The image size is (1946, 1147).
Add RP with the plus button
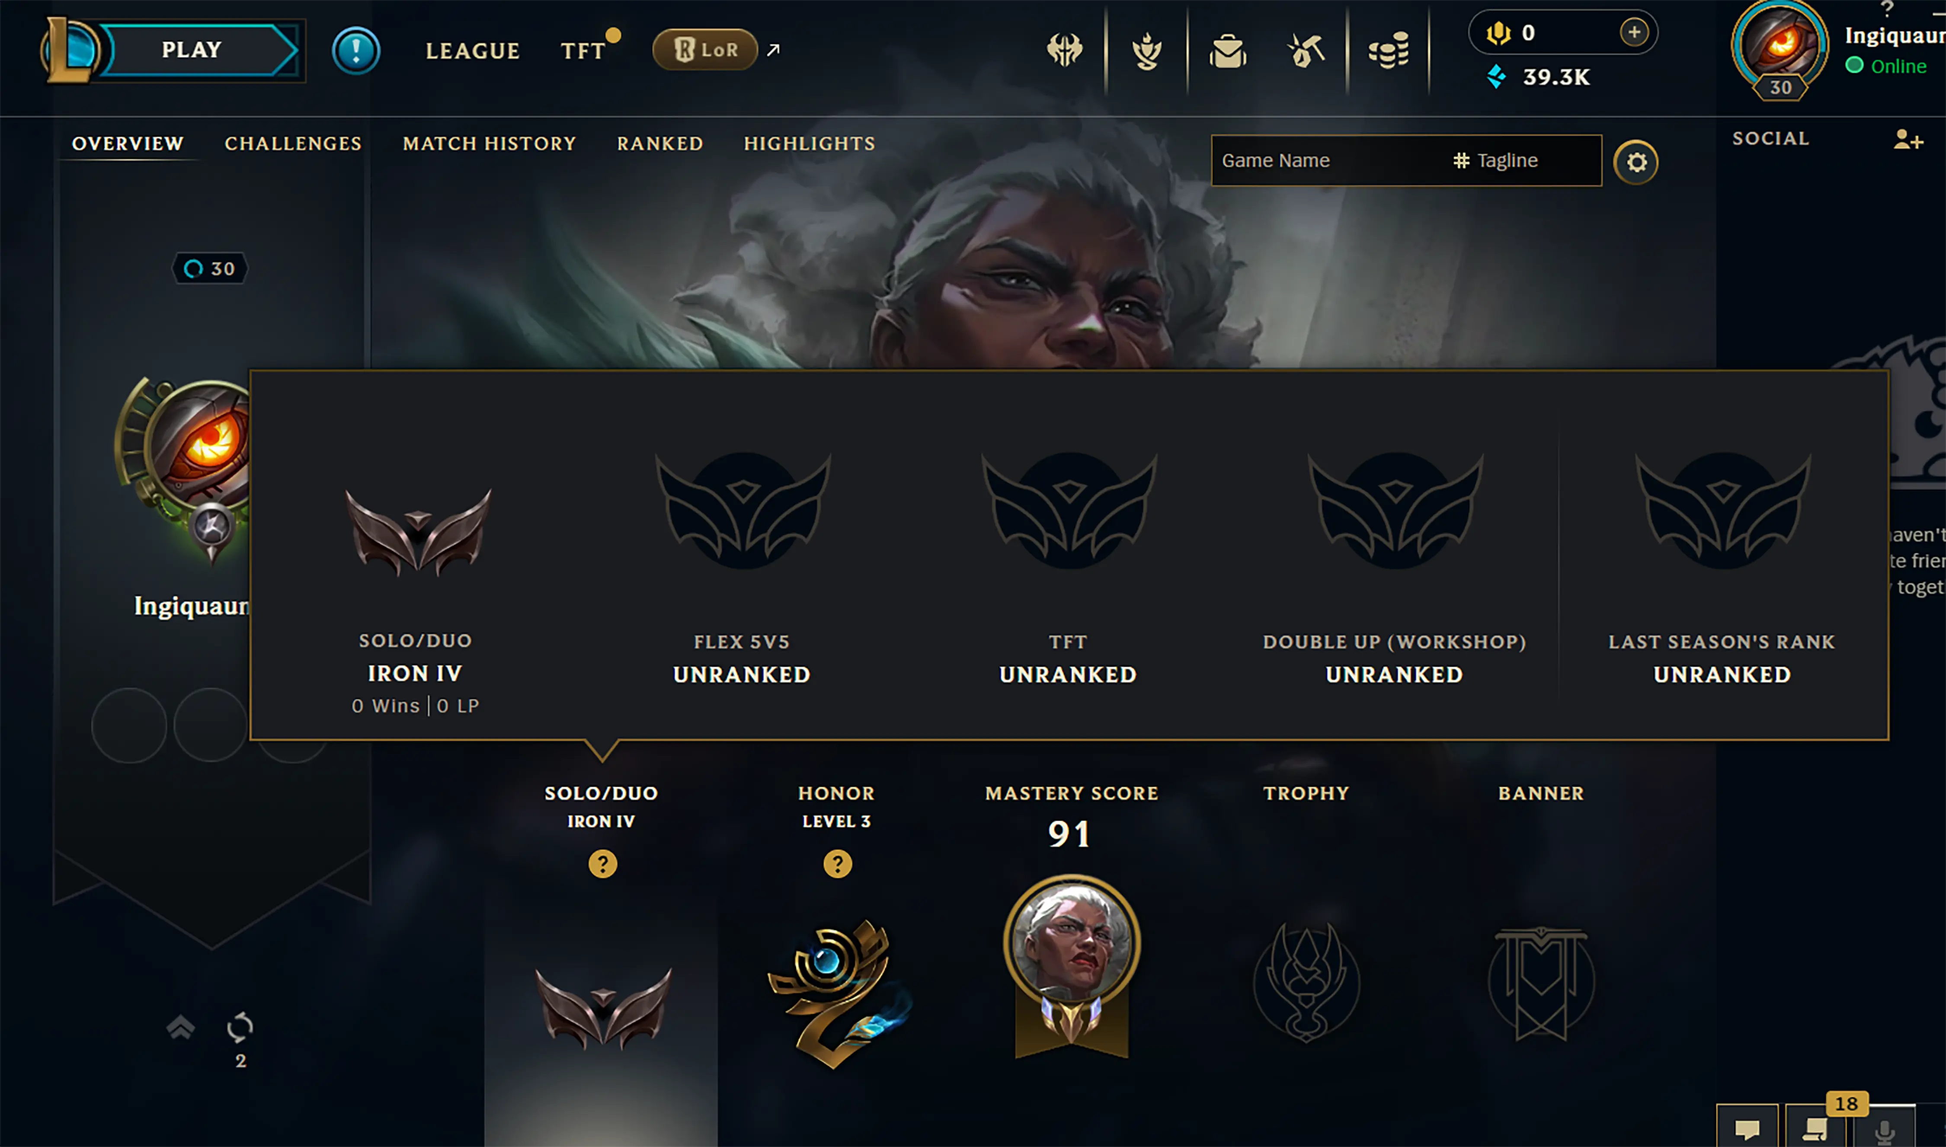tap(1634, 32)
